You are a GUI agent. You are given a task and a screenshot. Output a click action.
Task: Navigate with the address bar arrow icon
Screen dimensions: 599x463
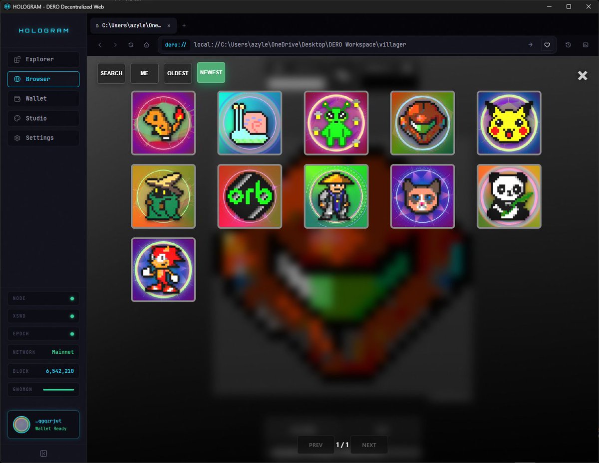coord(530,45)
